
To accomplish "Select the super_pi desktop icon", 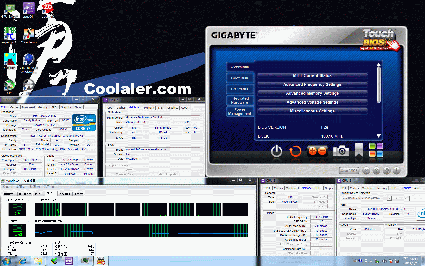I will coord(10,36).
